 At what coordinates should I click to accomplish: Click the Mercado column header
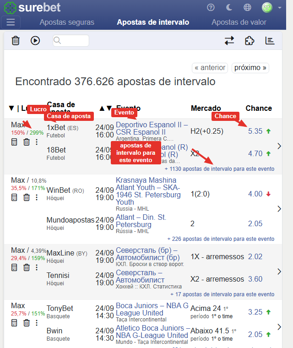[x=206, y=109]
